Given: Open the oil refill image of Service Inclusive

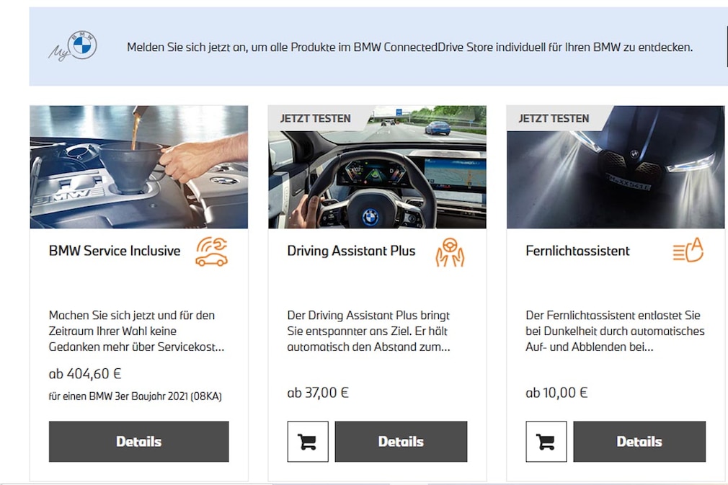Looking at the screenshot, I should pyautogui.click(x=139, y=167).
